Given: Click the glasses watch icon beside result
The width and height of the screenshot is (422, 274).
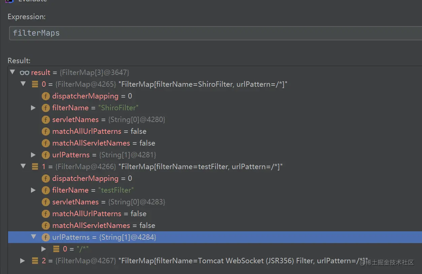Looking at the screenshot, I should pyautogui.click(x=24, y=73).
